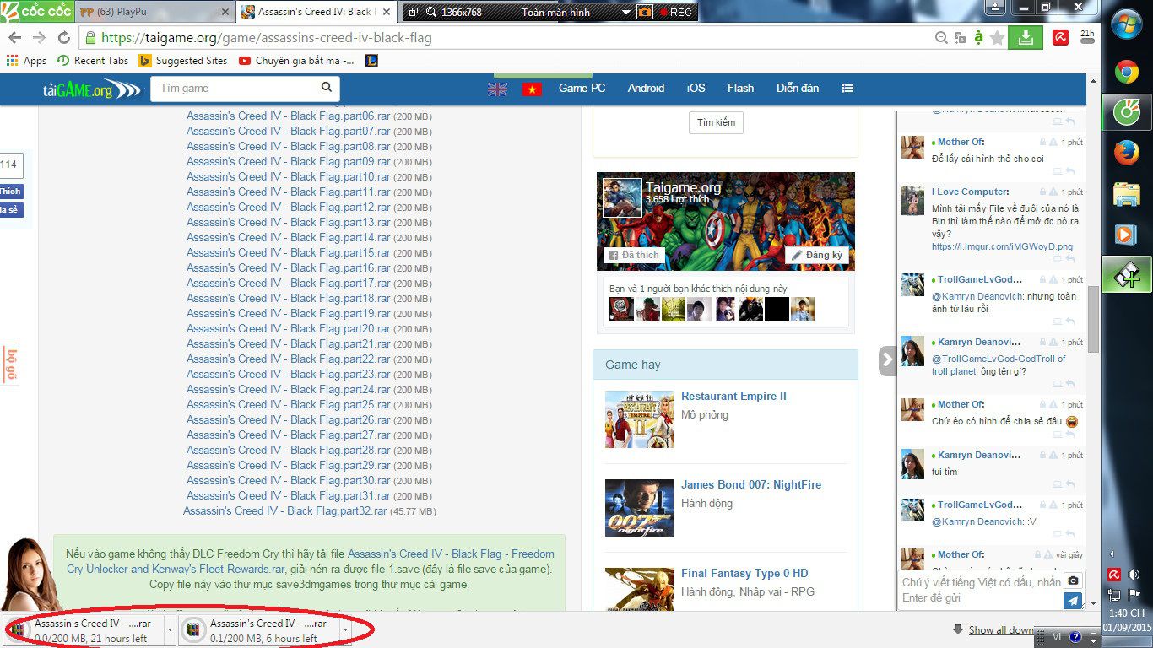The image size is (1153, 648).
Task: Open Firefox from the Windows taskbar
Action: [x=1126, y=153]
